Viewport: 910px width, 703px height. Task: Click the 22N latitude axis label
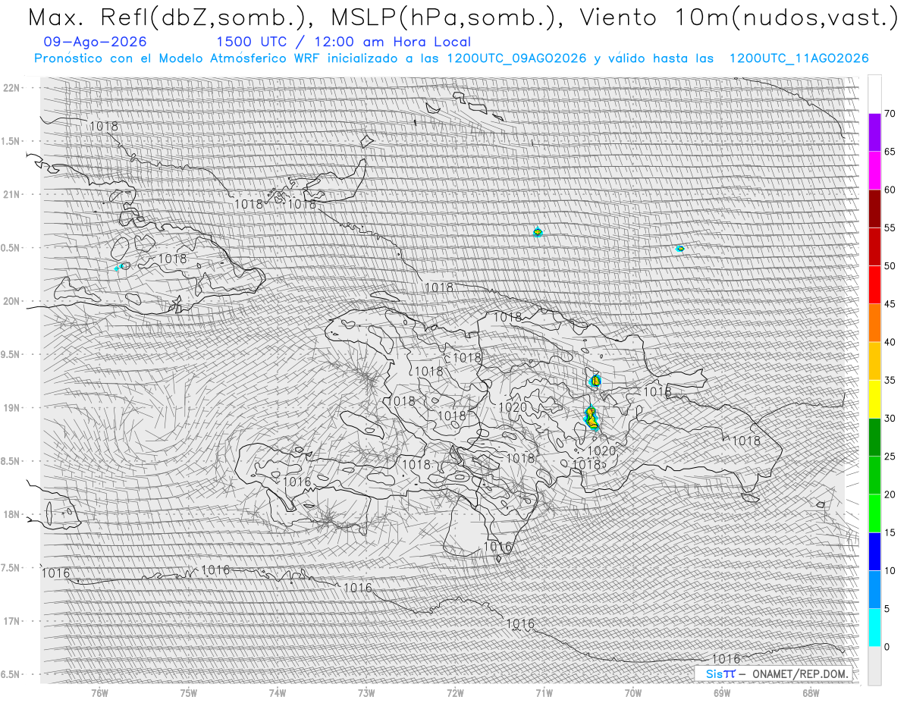[12, 88]
